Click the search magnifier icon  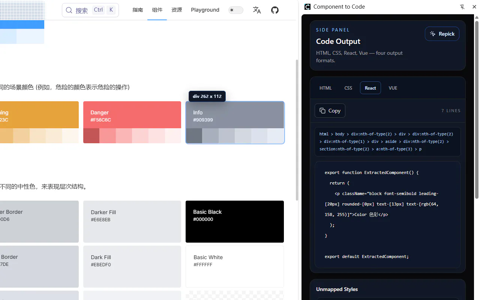69,10
